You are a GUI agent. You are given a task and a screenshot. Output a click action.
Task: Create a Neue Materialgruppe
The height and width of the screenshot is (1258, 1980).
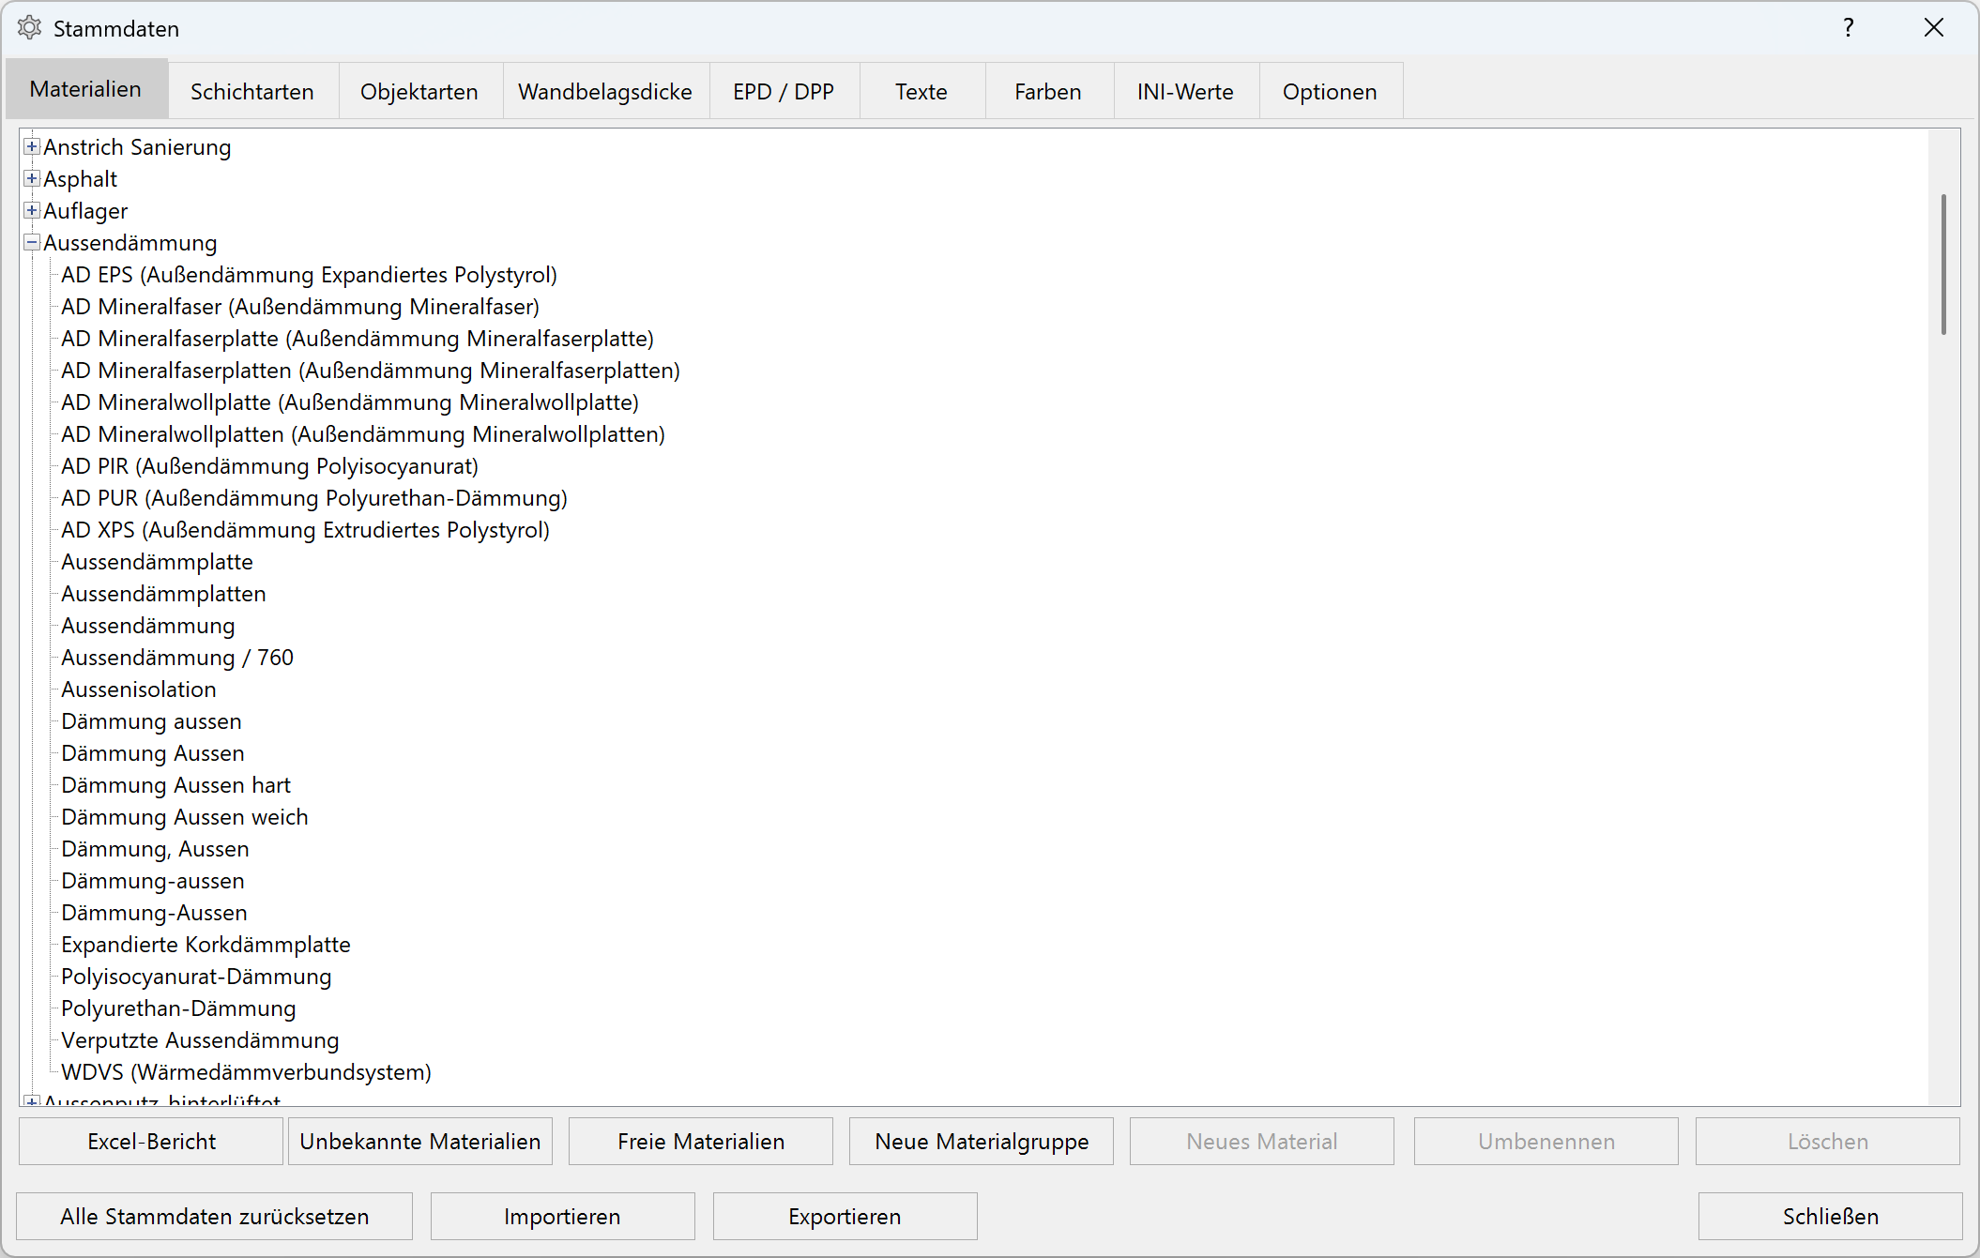click(982, 1142)
